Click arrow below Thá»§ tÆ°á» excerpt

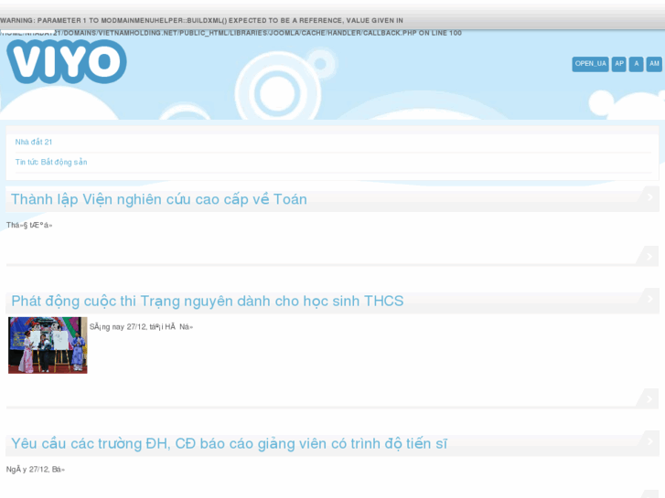pyautogui.click(x=649, y=257)
